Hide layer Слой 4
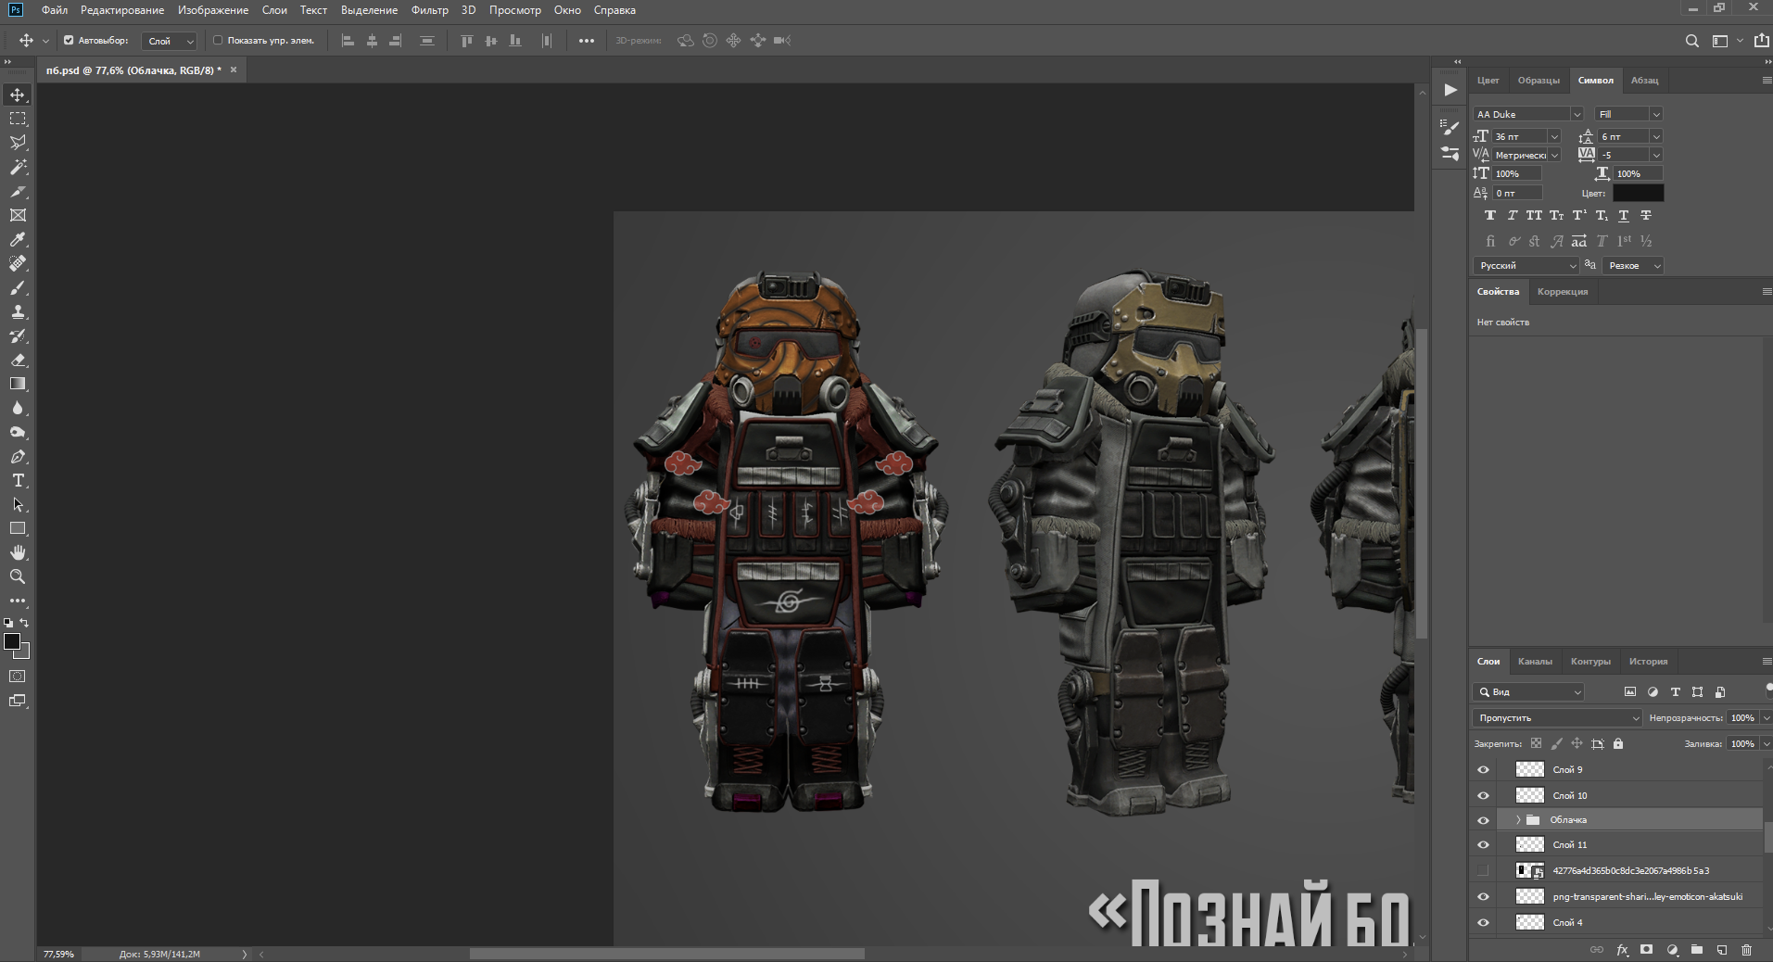The height and width of the screenshot is (962, 1773). pyautogui.click(x=1483, y=922)
